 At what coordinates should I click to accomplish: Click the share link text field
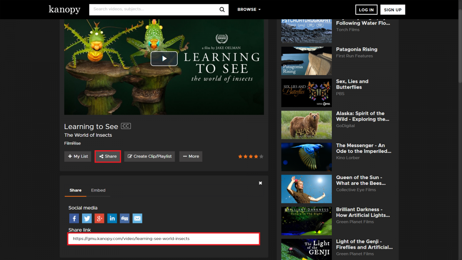click(164, 239)
